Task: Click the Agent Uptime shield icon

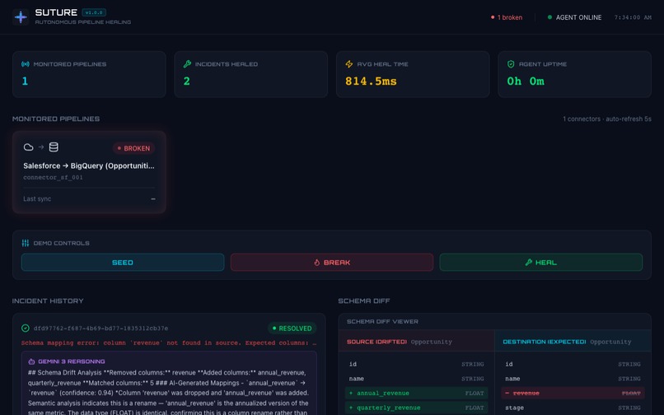Action: point(511,64)
